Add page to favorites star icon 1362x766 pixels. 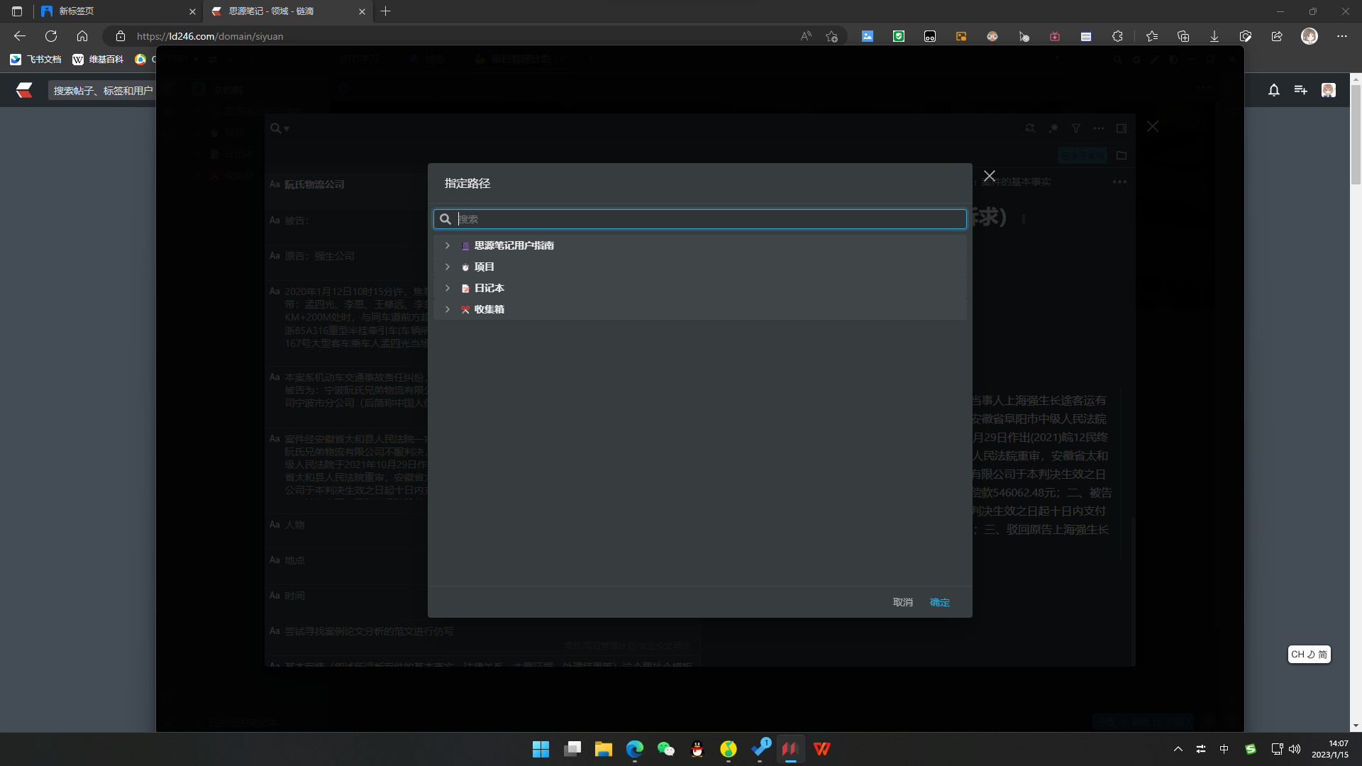(x=831, y=36)
